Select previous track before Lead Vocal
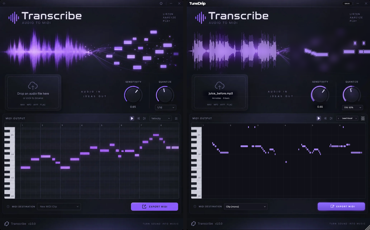Screen dimensions: 370x230 339,118
